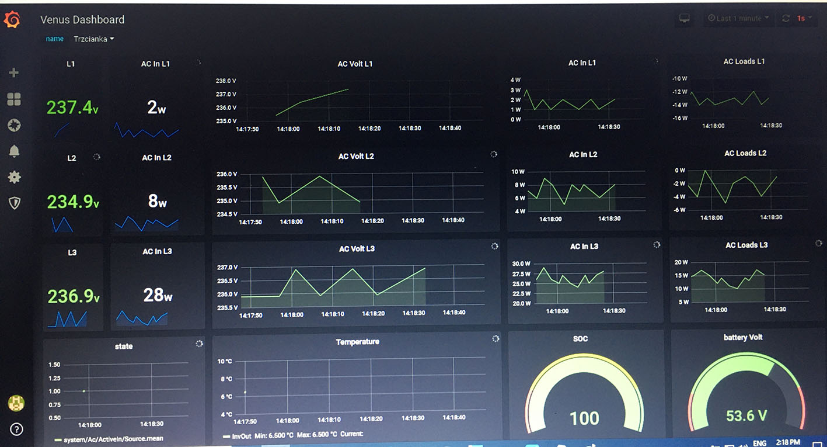Click the AC Volt L3 area graph
This screenshot has width=827, height=447.
[x=362, y=286]
